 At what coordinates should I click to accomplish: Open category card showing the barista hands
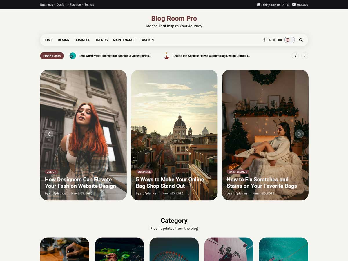[x=65, y=249]
